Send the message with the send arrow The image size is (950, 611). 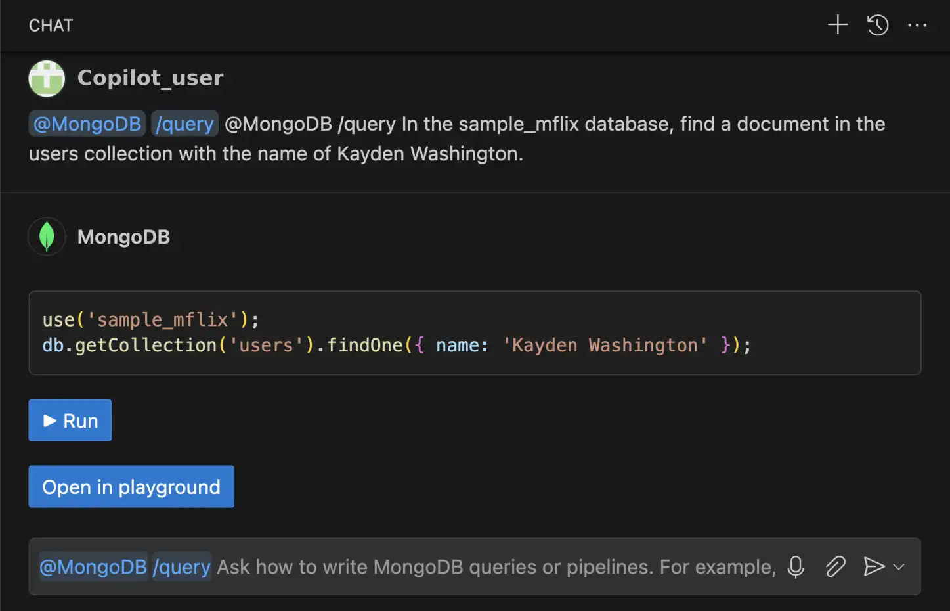(x=873, y=566)
